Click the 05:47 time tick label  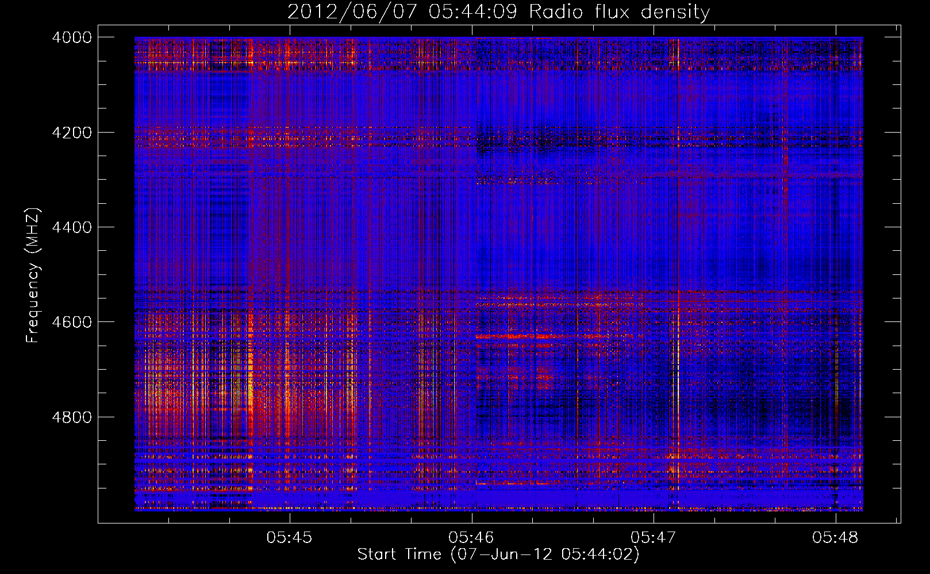point(654,537)
